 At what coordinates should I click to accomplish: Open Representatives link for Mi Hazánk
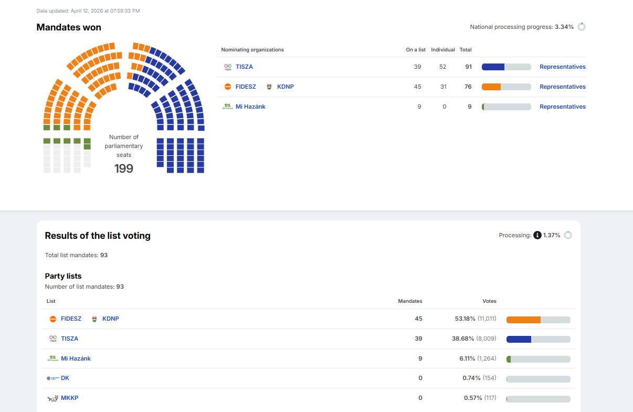point(562,107)
